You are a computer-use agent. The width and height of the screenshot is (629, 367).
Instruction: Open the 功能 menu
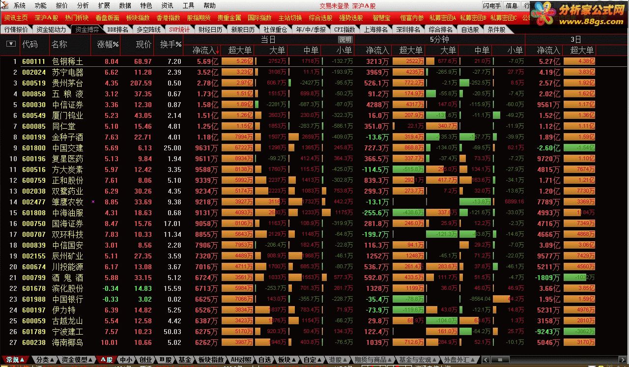[x=41, y=5]
